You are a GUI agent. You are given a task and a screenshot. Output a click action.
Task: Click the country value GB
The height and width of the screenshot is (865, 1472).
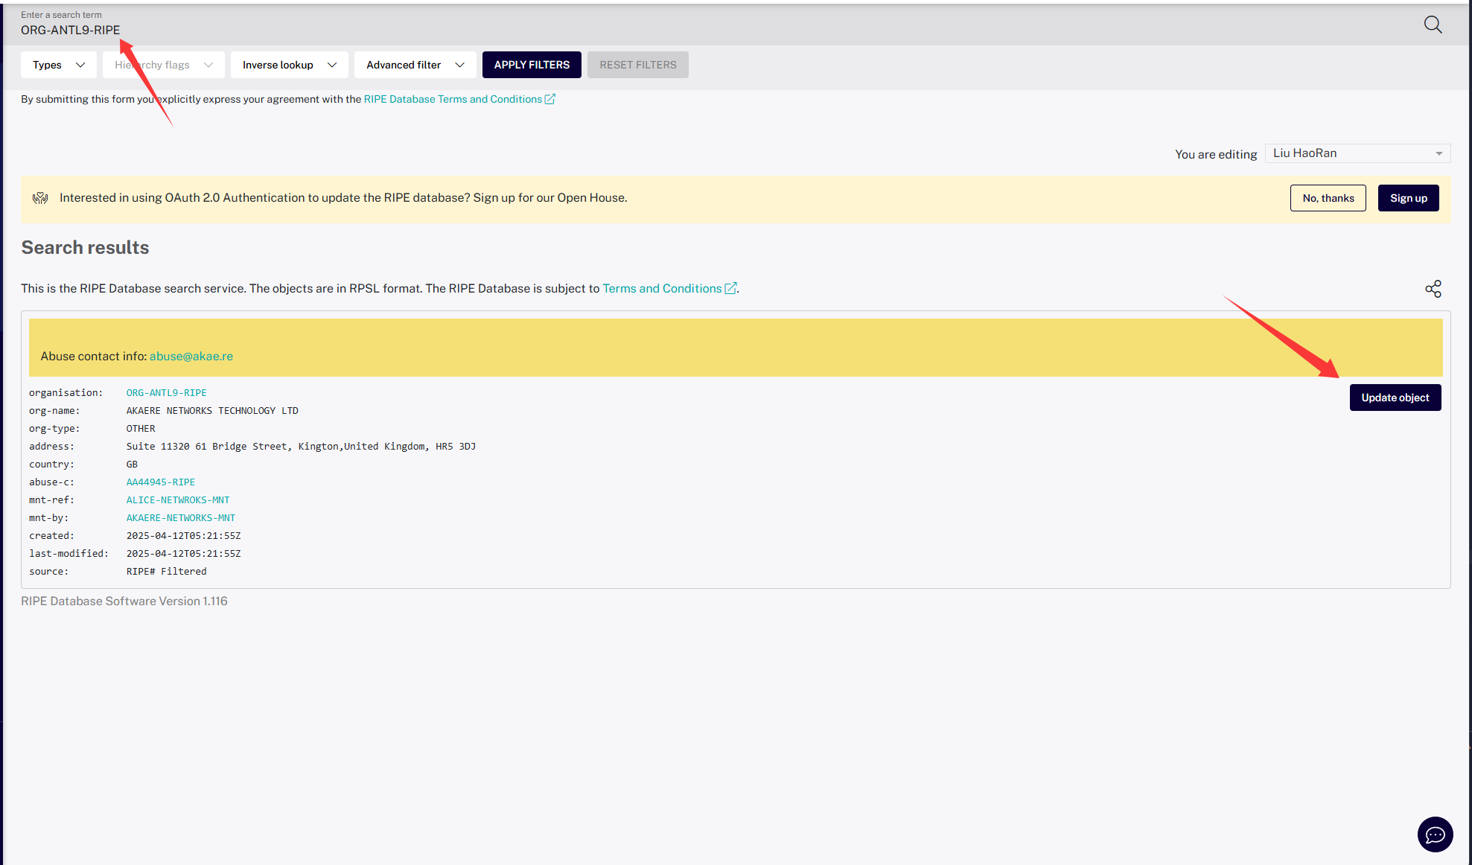coord(132,464)
